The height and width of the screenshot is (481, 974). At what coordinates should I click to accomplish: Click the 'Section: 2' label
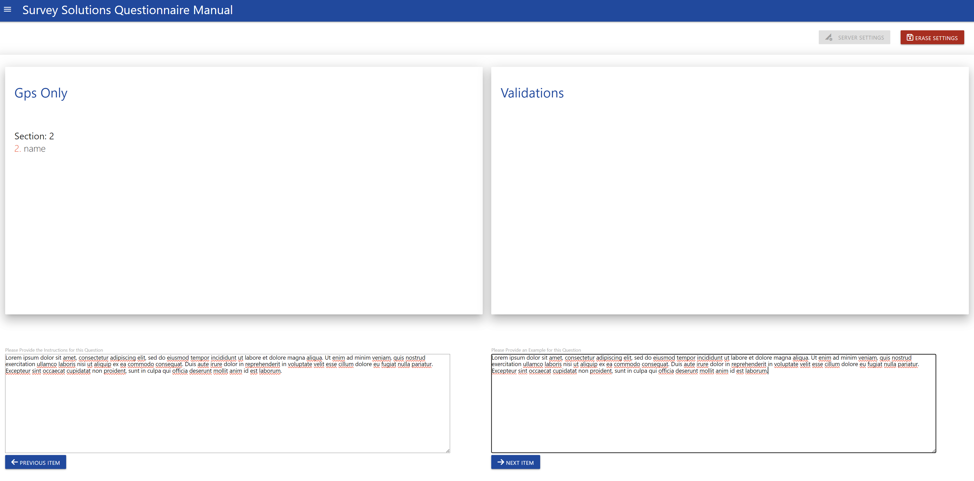coord(34,136)
